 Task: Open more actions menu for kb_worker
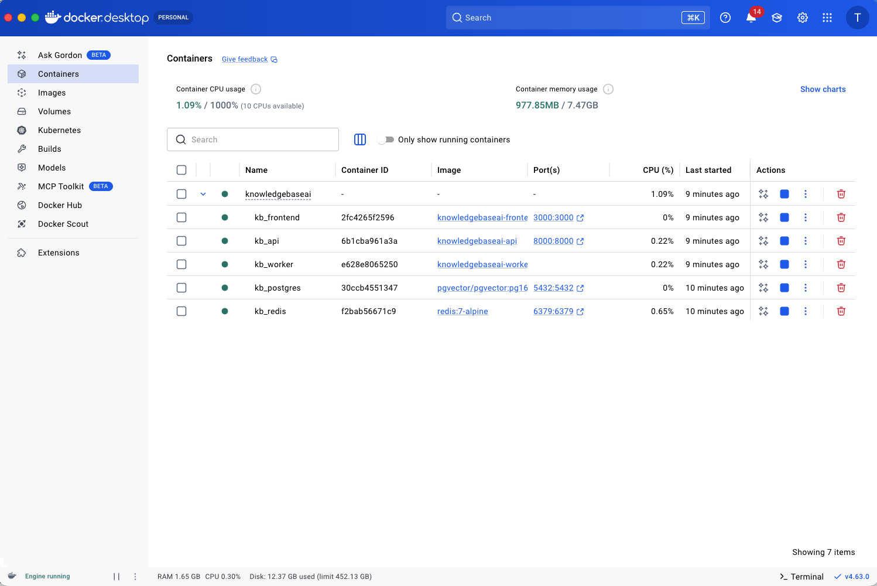806,264
